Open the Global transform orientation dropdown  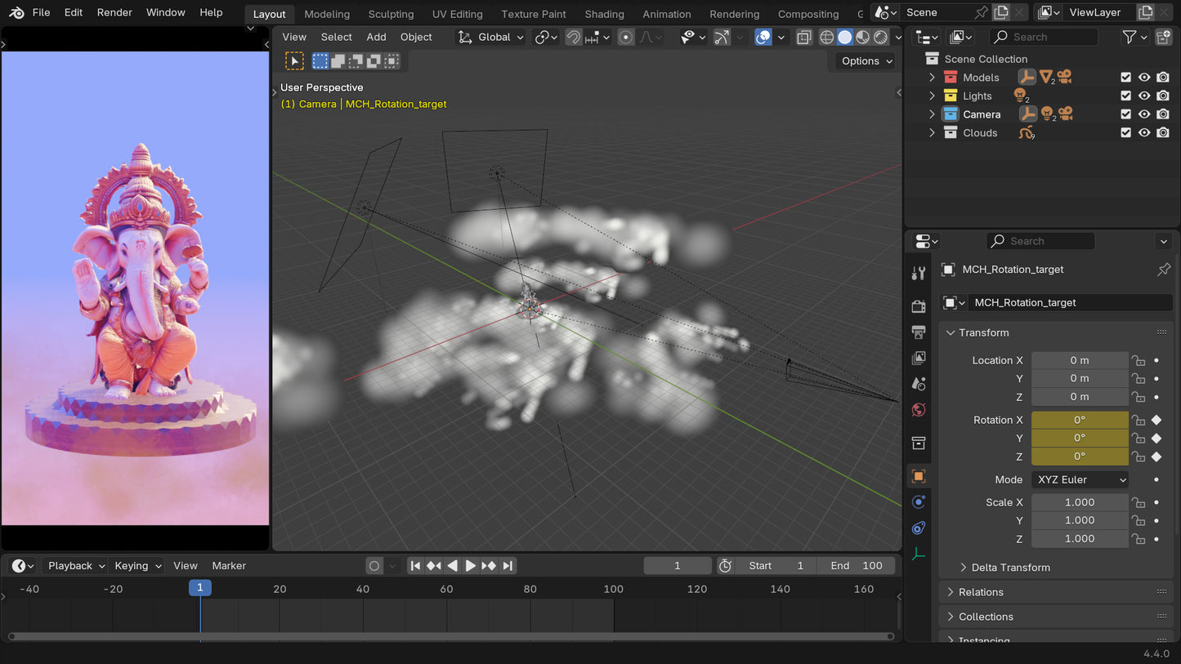pos(490,37)
